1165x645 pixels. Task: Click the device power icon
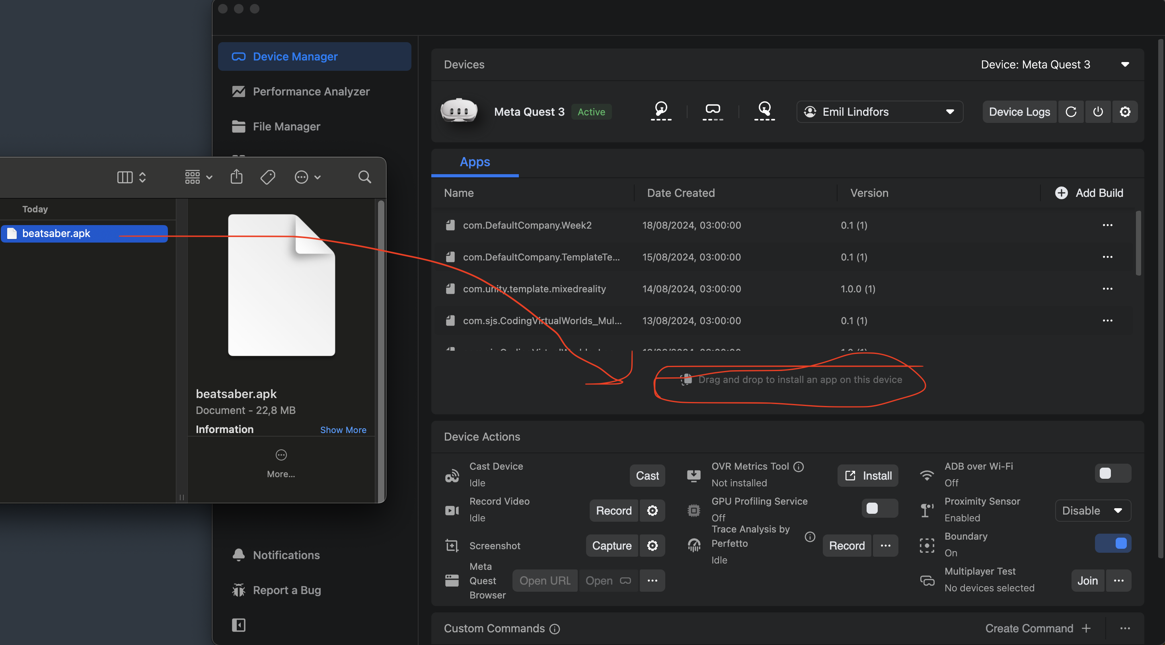click(x=1098, y=112)
